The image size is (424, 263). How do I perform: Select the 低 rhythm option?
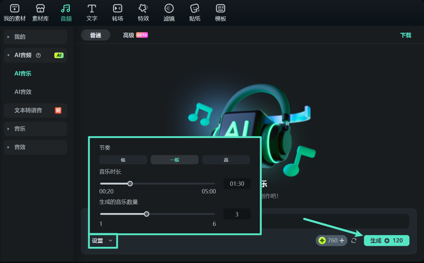(123, 160)
